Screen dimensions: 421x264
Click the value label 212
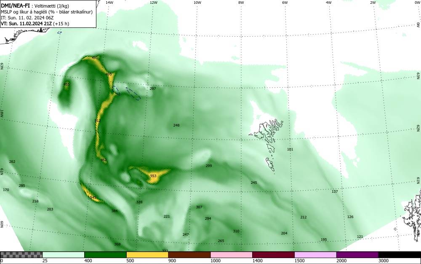pyautogui.click(x=304, y=217)
